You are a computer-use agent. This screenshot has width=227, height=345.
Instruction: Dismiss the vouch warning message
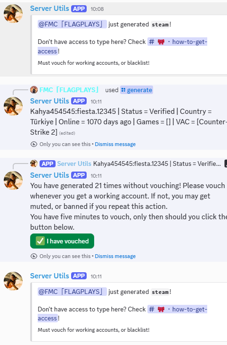point(115,256)
